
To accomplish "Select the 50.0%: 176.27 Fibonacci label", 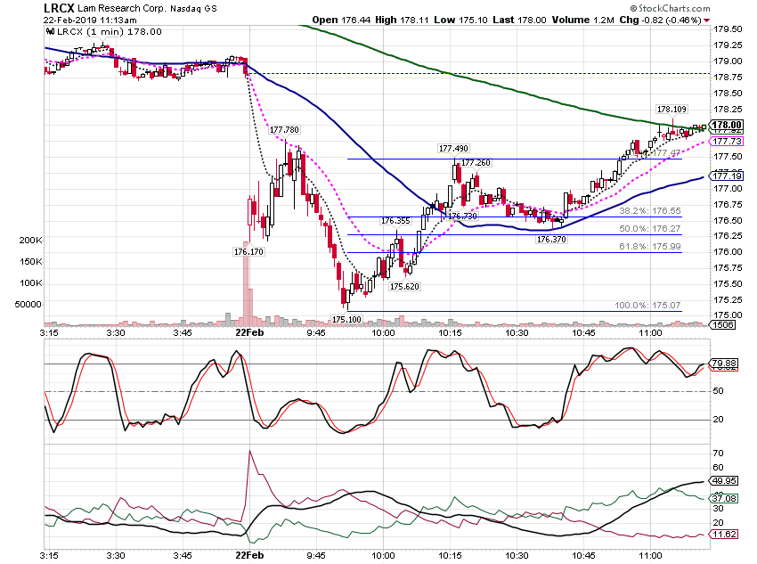I will tap(650, 228).
